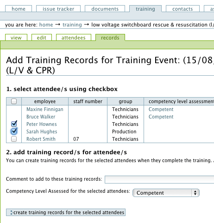Click the Technicians cell in Robert Smith's row

[x=125, y=139]
